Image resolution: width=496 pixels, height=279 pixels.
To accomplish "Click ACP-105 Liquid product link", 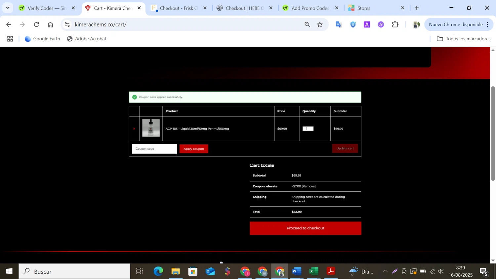I will [197, 129].
